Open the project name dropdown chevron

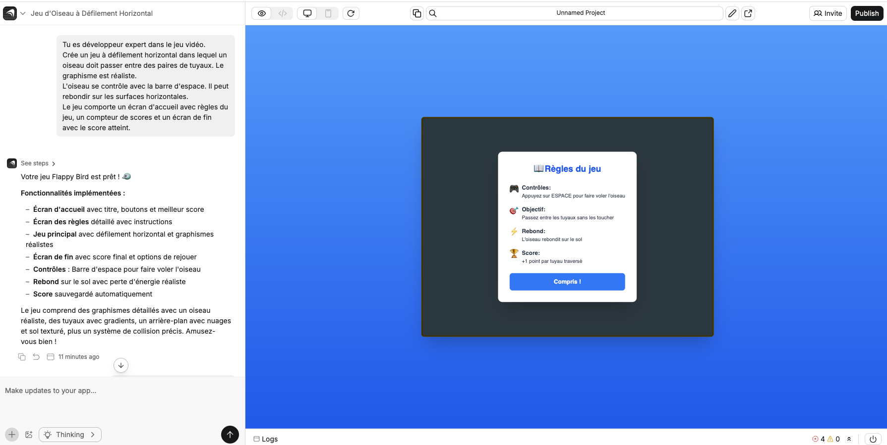[x=23, y=13]
